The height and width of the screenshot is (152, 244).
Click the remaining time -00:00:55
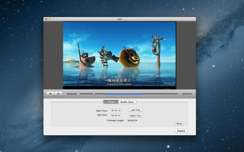coord(187,94)
